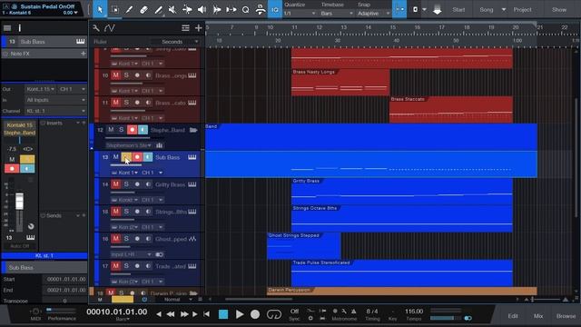Image resolution: width=581 pixels, height=327 pixels.
Task: Open the wrench track options icon
Action: [x=96, y=28]
